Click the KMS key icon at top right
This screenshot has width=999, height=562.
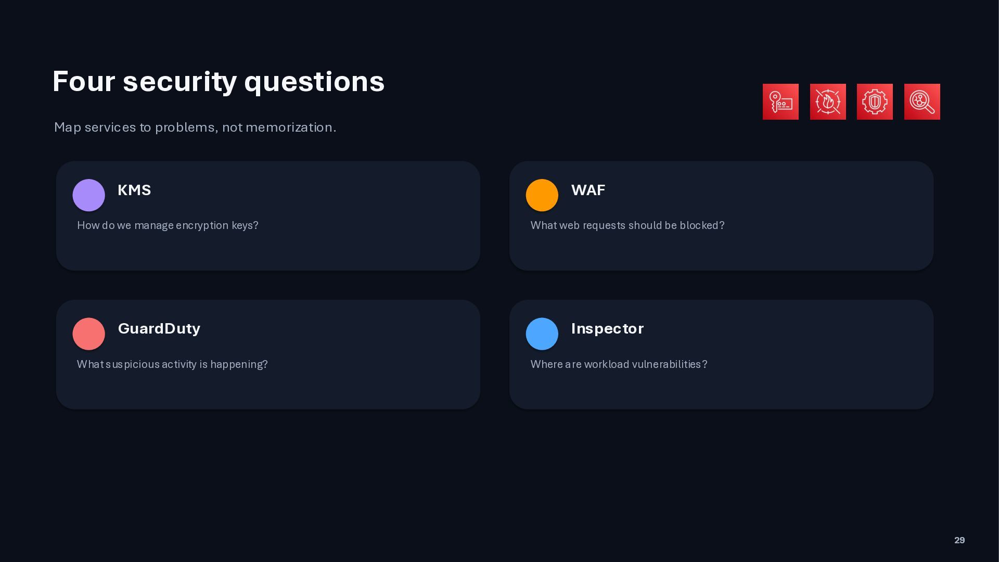click(x=780, y=101)
